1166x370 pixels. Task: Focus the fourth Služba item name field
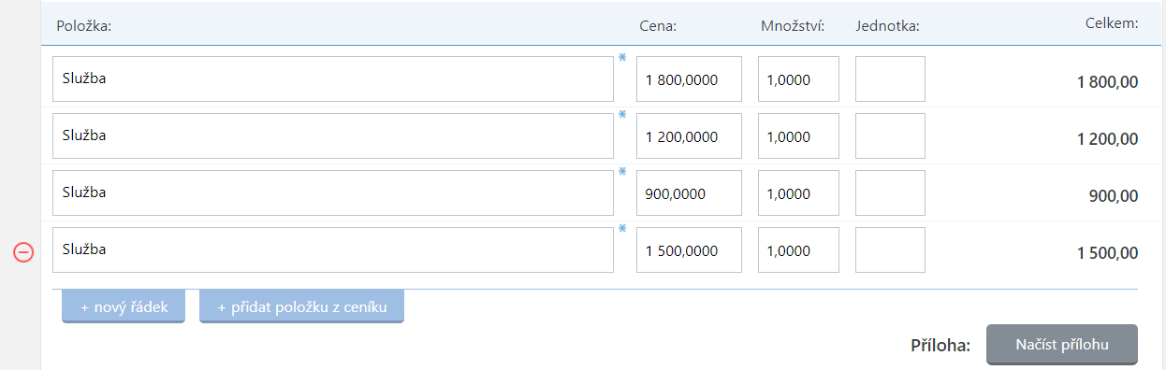click(x=333, y=250)
